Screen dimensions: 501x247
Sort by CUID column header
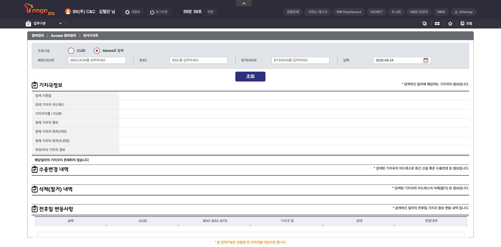click(x=143, y=221)
